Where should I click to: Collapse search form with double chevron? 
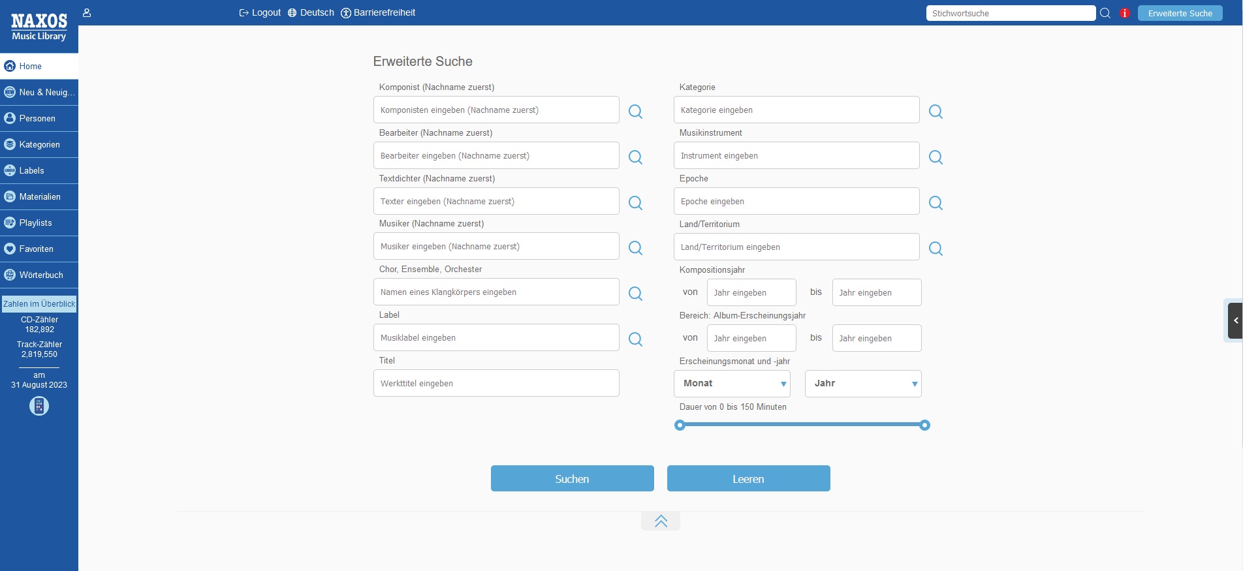tap(661, 521)
